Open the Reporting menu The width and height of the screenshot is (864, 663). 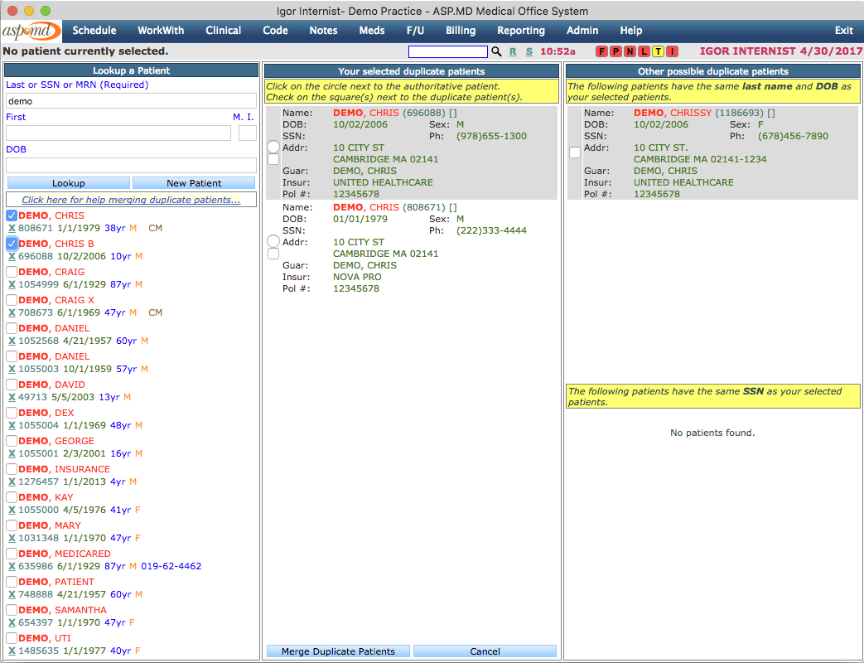(521, 31)
